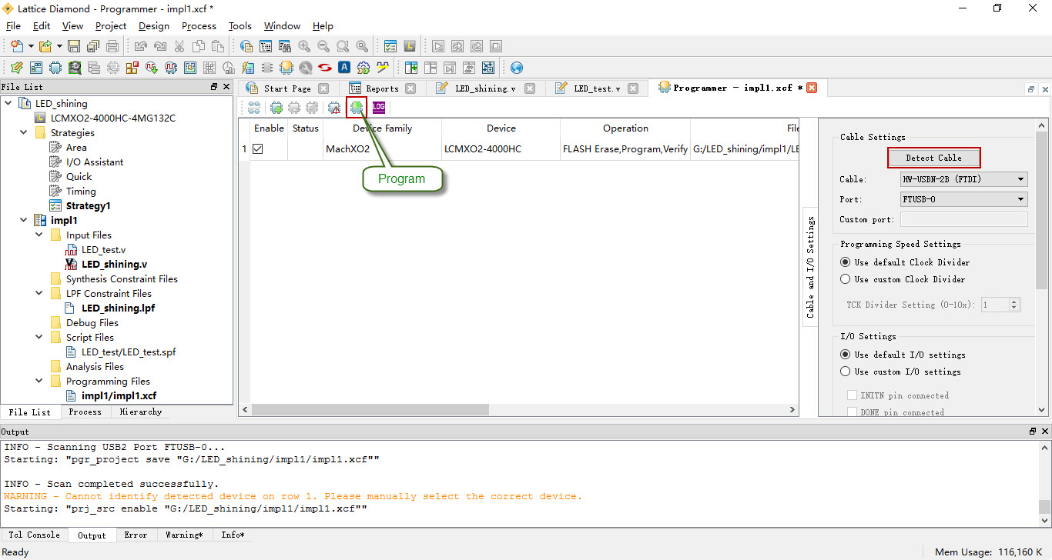Click the device check icon with red warning
This screenshot has width=1052, height=560.
334,108
